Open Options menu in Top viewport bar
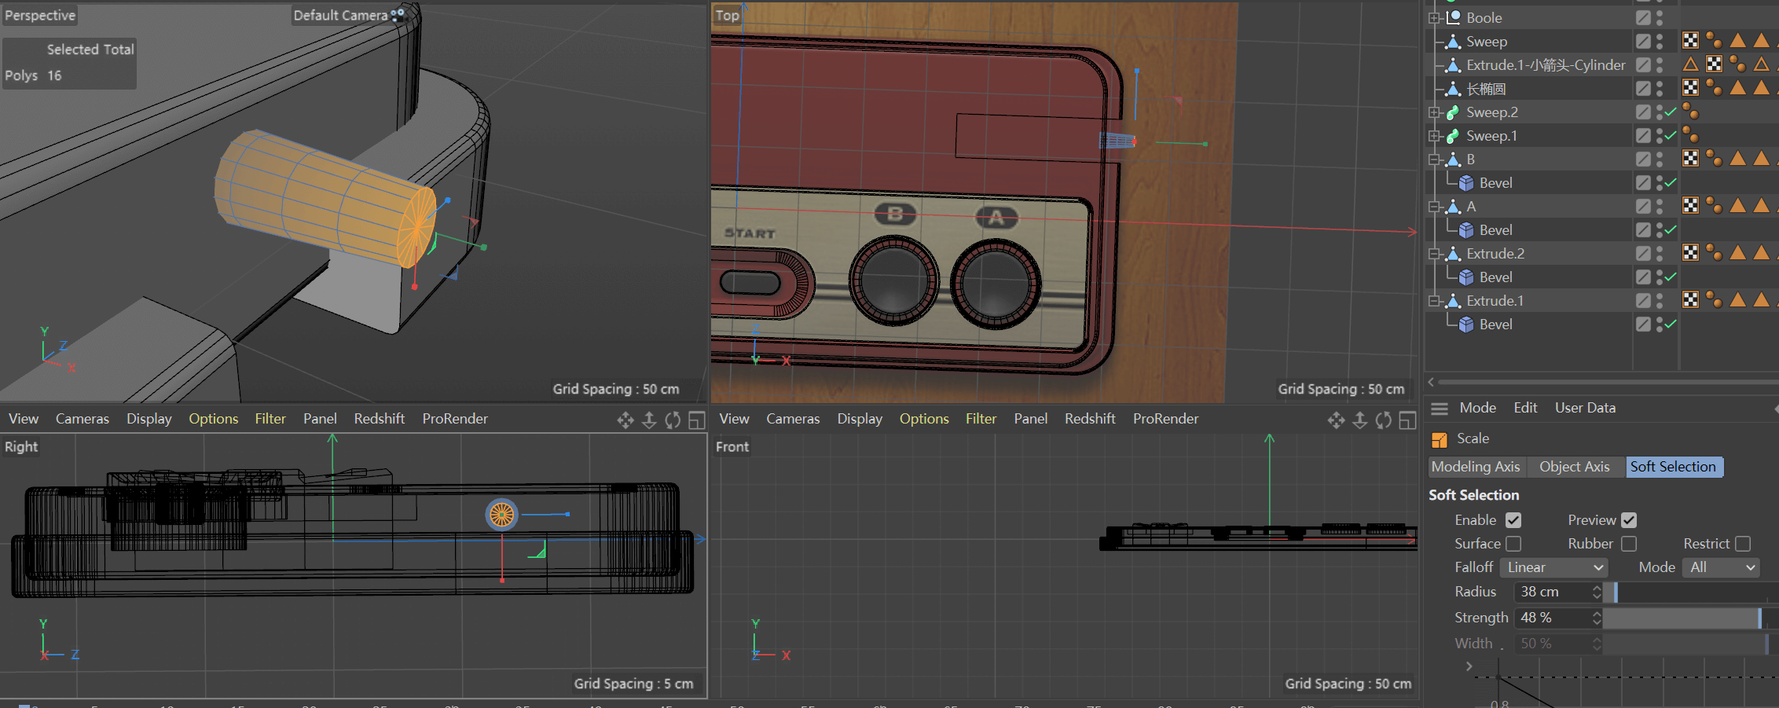 tap(924, 419)
